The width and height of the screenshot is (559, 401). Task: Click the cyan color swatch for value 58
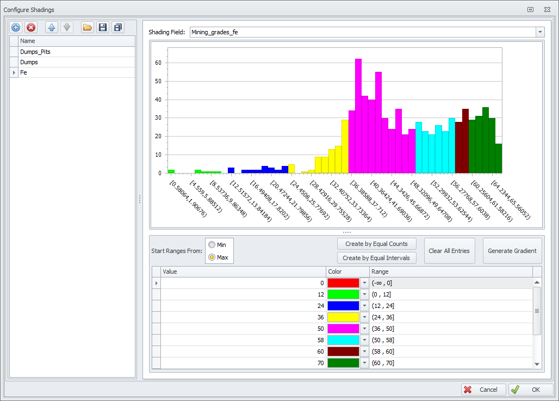click(x=343, y=340)
